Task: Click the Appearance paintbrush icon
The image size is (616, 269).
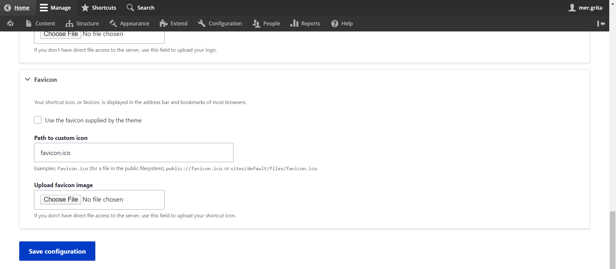Action: pyautogui.click(x=113, y=23)
